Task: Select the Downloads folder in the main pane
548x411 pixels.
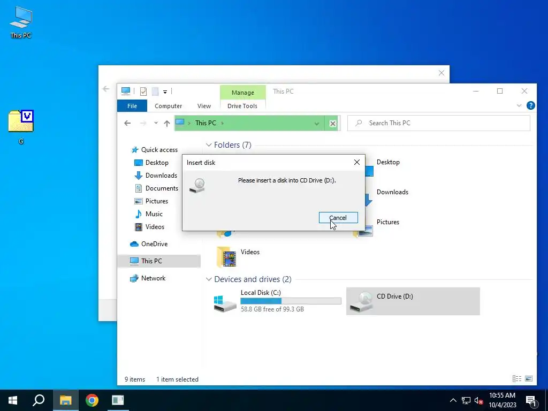Action: (392, 192)
